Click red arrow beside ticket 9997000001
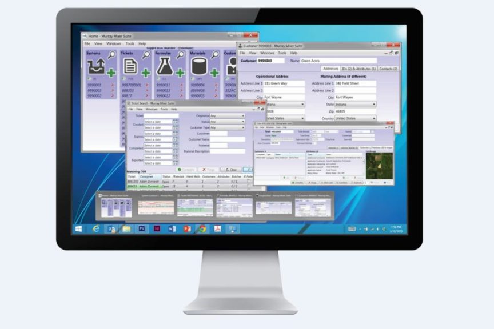Image resolution: width=494 pixels, height=329 pixels. (146, 85)
